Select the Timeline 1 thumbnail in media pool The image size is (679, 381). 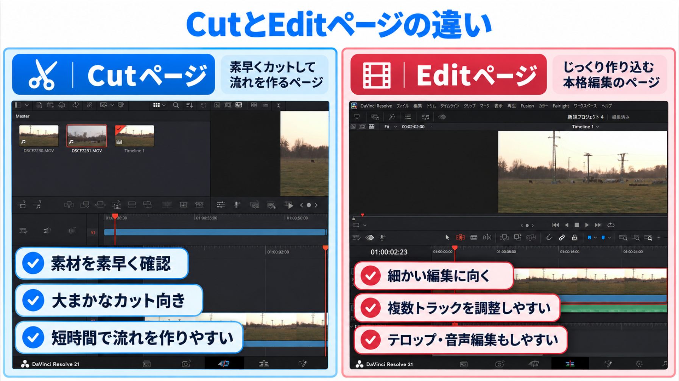[134, 136]
